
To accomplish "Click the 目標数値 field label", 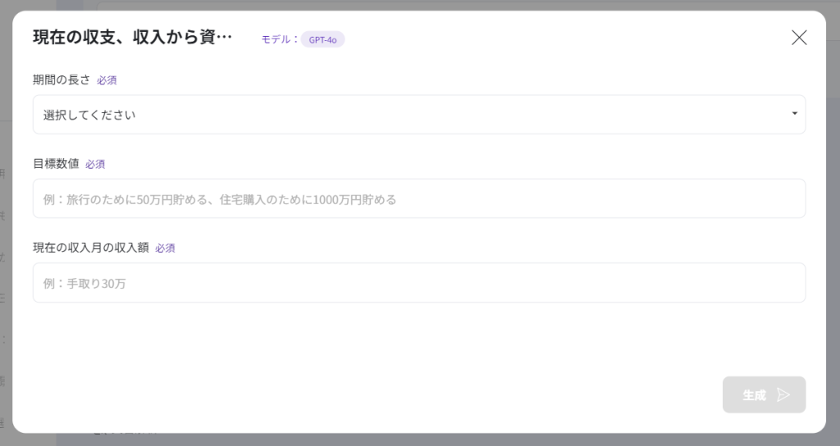I will 56,163.
